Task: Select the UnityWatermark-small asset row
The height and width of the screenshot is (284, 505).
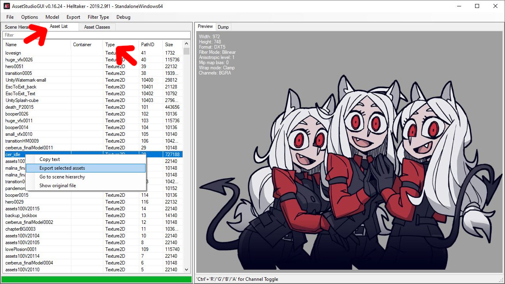Action: click(93, 80)
